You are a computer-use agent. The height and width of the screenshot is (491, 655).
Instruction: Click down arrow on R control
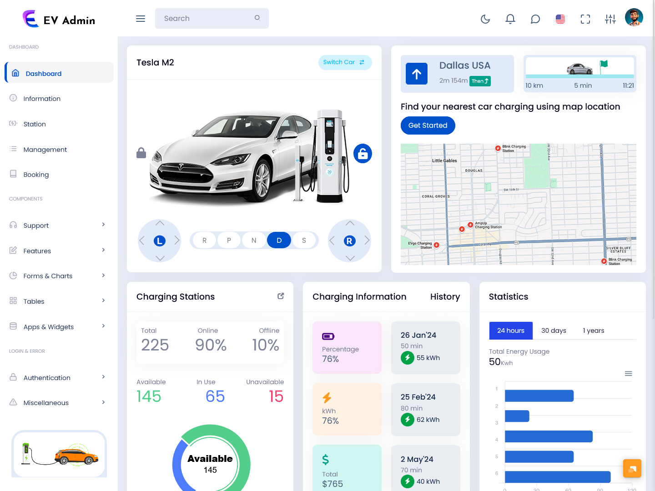(350, 258)
